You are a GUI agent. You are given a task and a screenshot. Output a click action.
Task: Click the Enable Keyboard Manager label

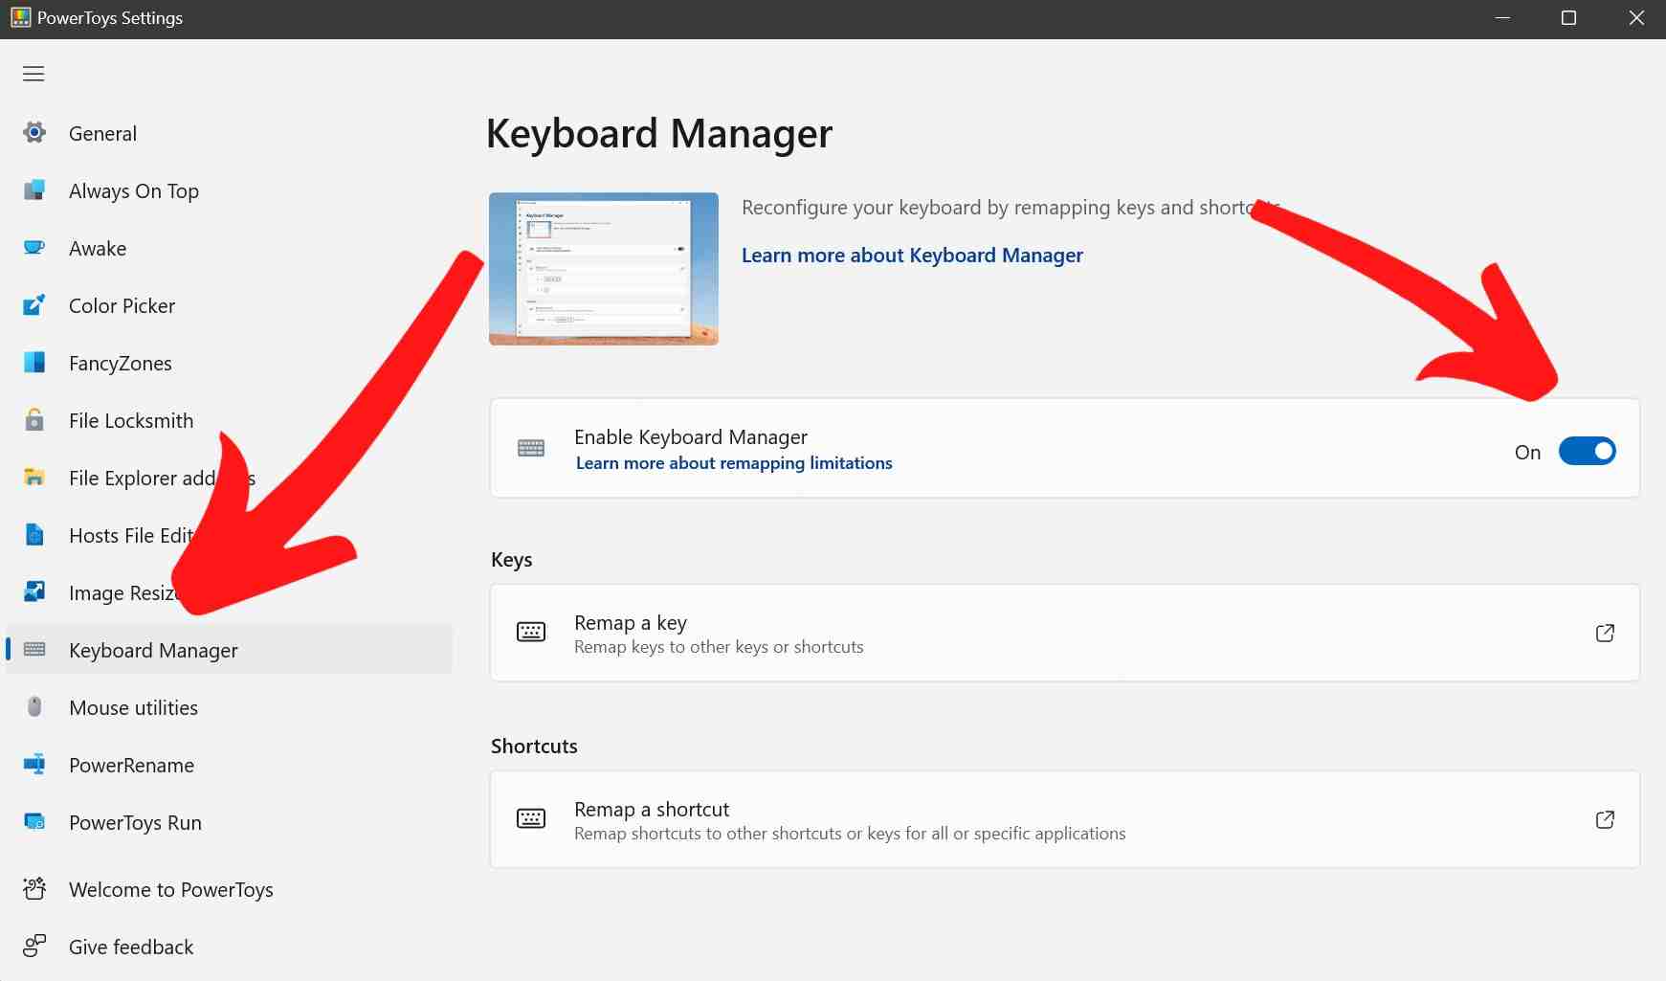(x=691, y=437)
